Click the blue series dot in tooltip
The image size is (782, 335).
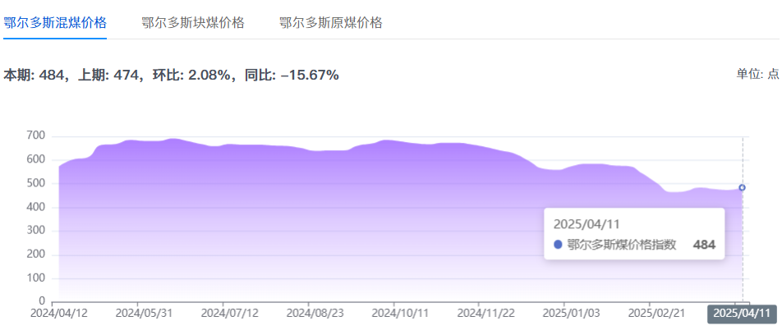pos(558,245)
